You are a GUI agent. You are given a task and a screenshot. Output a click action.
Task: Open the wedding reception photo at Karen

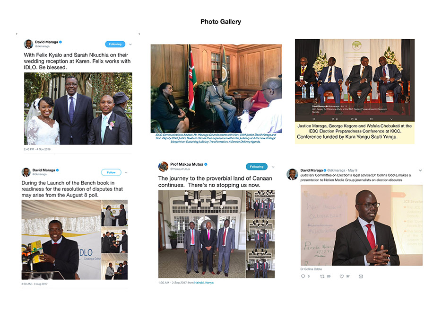click(x=78, y=108)
